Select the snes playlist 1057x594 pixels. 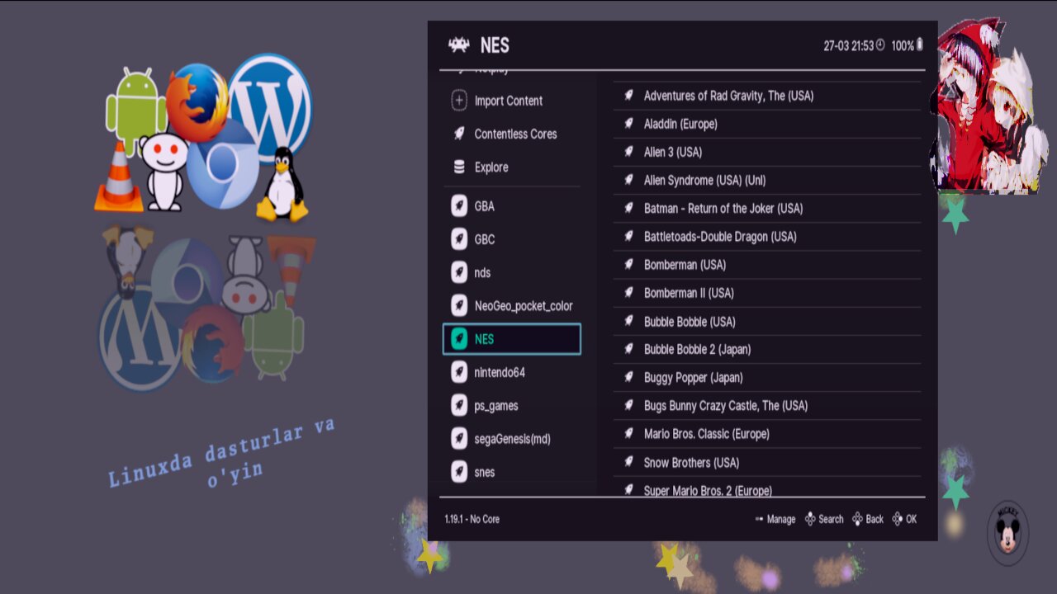pyautogui.click(x=511, y=471)
